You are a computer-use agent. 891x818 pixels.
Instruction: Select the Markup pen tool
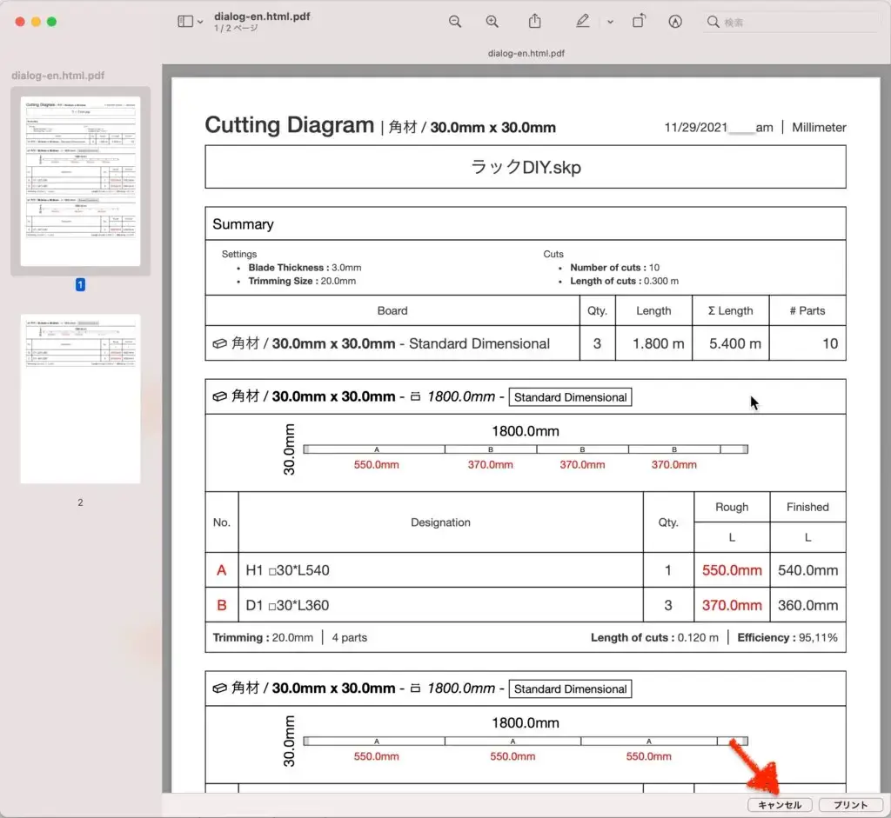582,21
